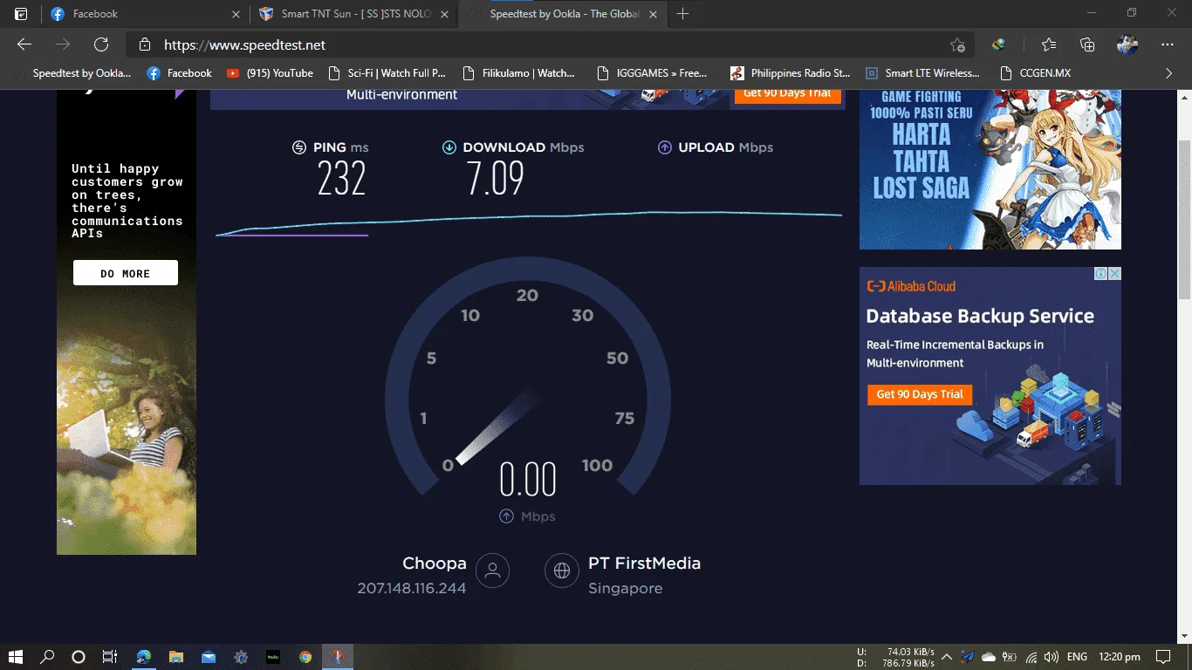The height and width of the screenshot is (670, 1192).
Task: Open the Alibaba ad info icon
Action: [x=1102, y=273]
